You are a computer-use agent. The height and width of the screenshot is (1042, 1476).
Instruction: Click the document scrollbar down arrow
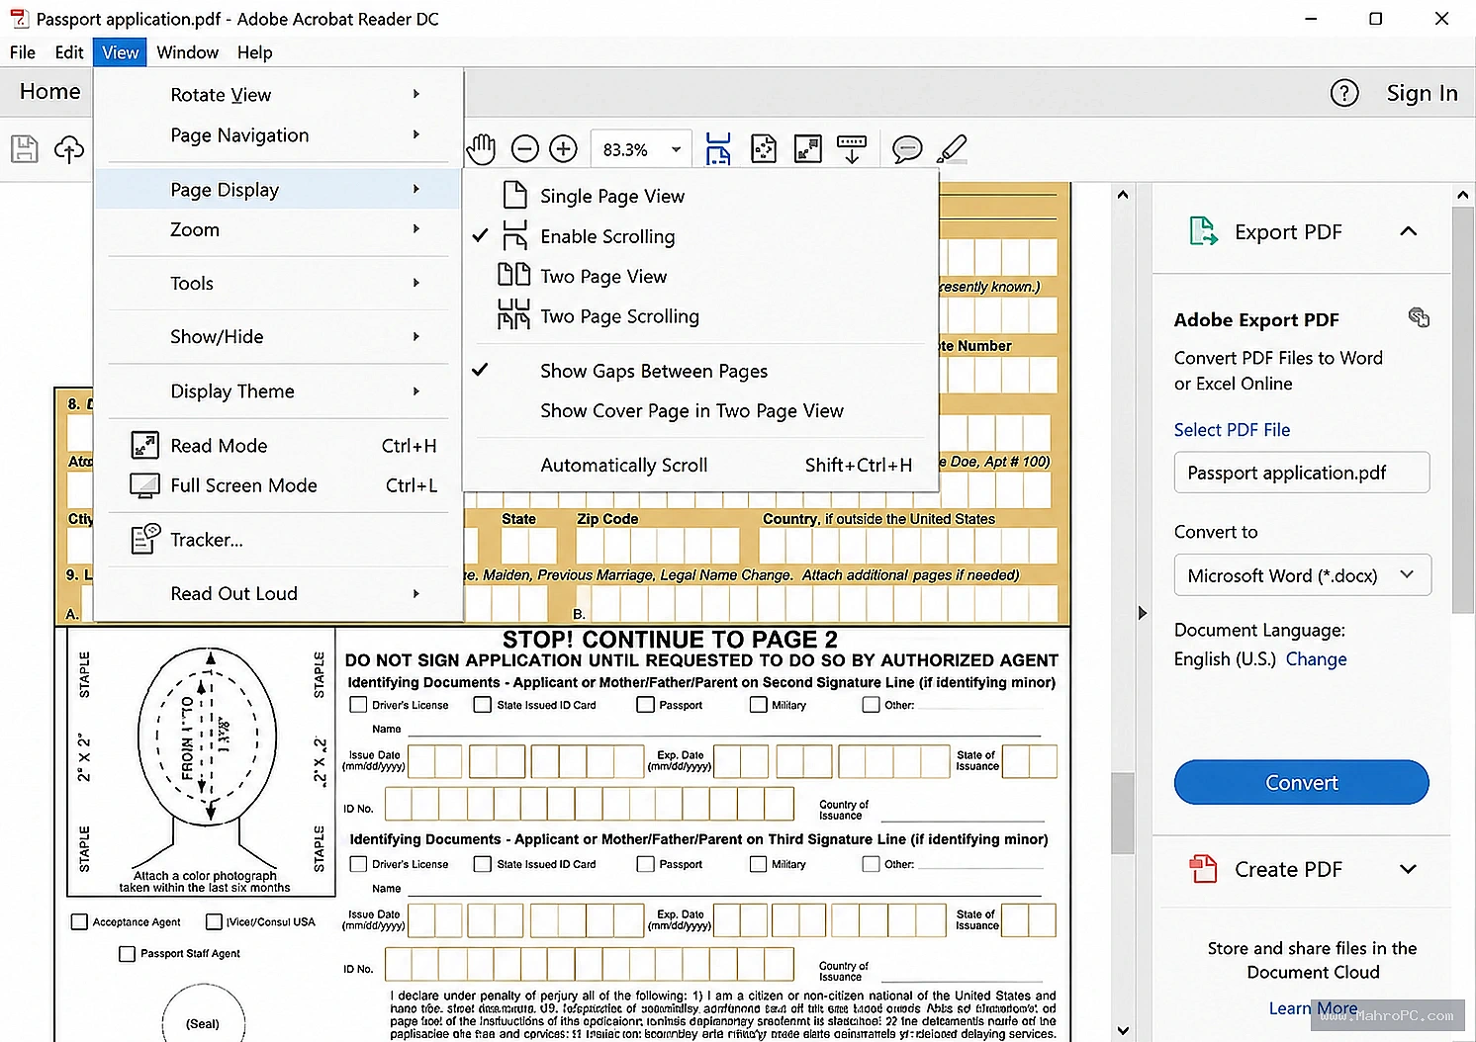coord(1123,1030)
